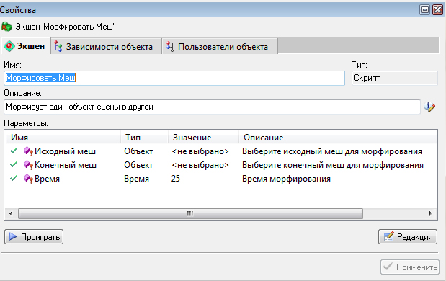The height and width of the screenshot is (281, 446).
Task: Sort by the Значение column header
Action: [203, 138]
